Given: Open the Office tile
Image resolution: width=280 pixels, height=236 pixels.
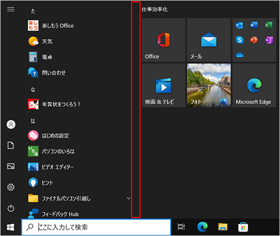Looking at the screenshot, I should 164,40.
